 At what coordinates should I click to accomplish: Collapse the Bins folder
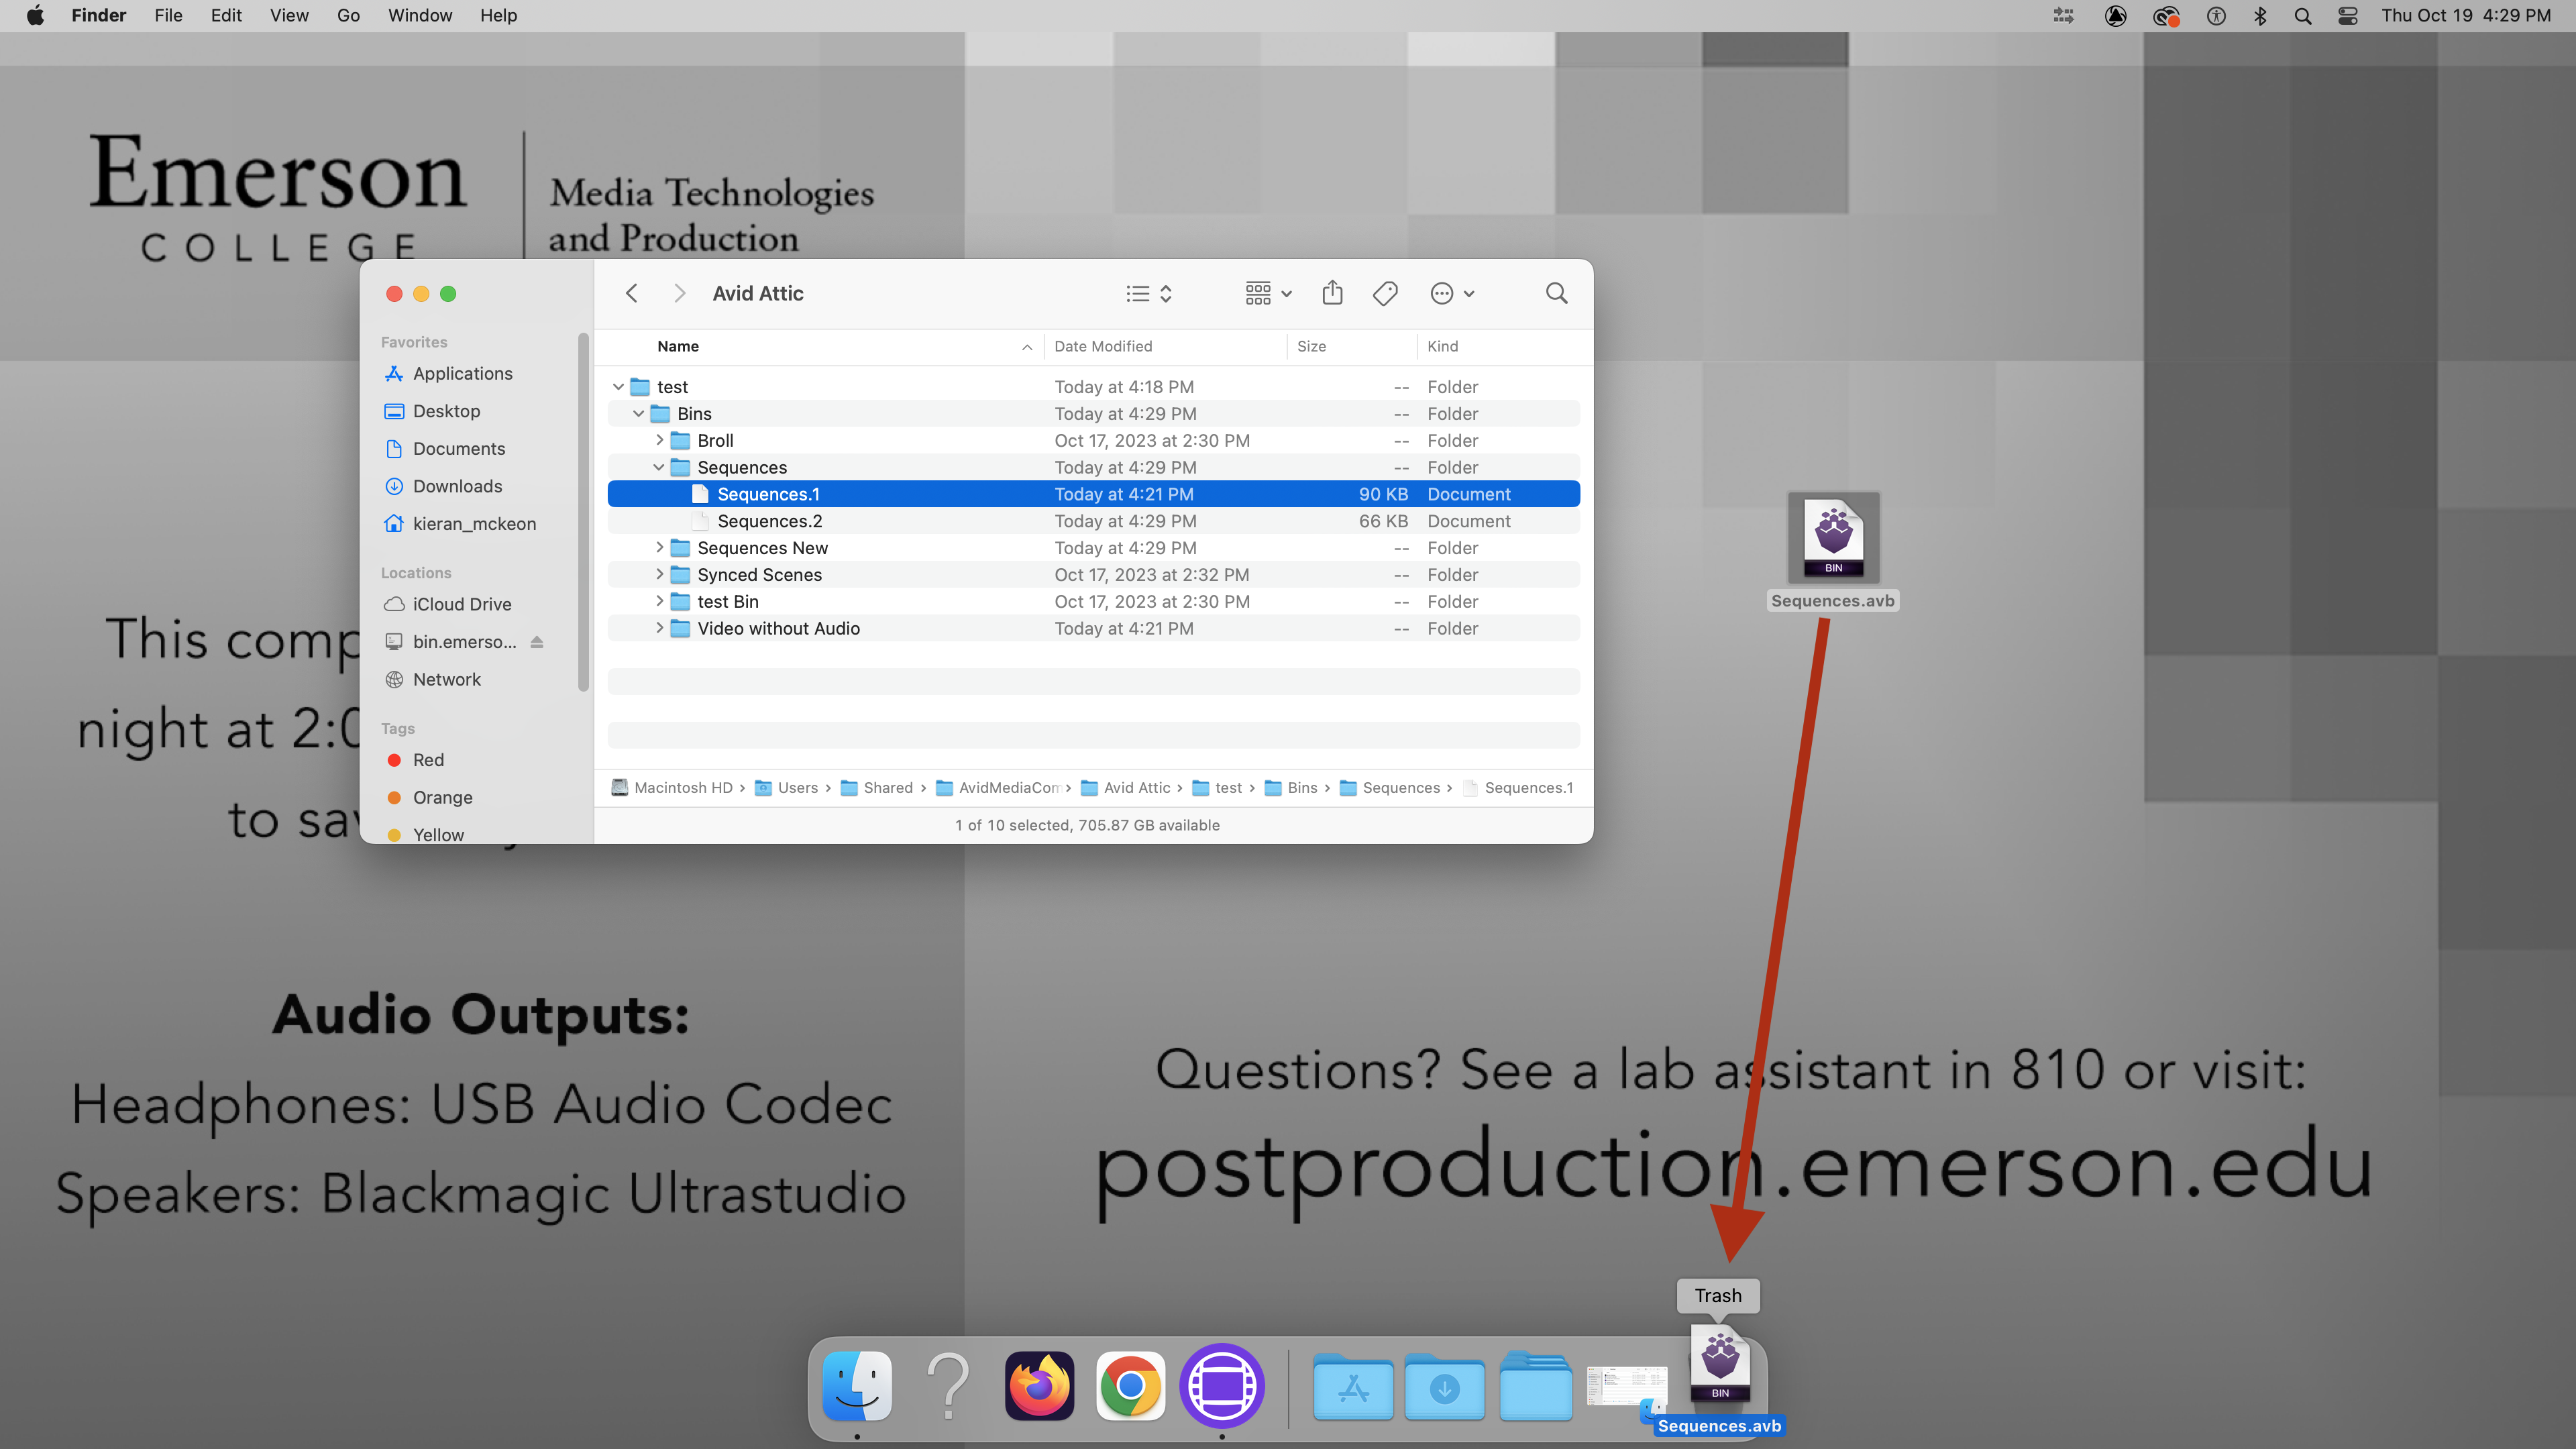(638, 414)
